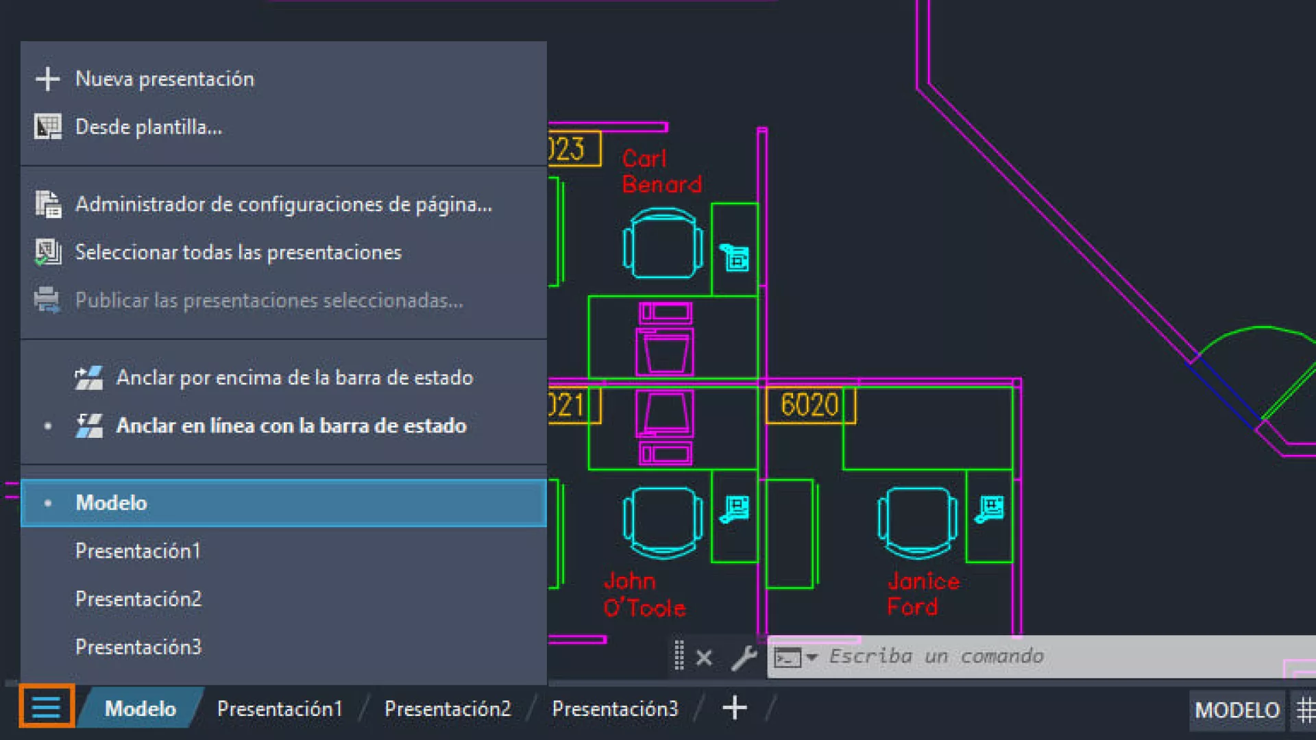Open recent commands dropdown arrow in command line

812,657
